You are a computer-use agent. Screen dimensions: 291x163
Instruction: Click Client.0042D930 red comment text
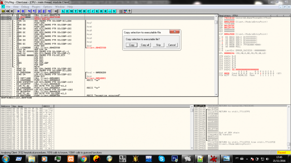click(96, 48)
